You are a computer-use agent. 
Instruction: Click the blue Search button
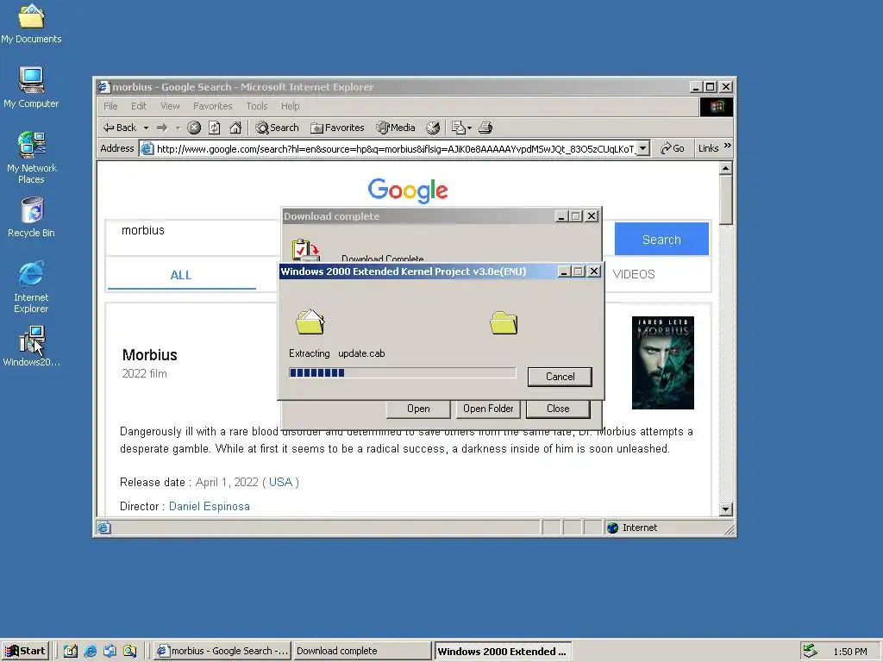pos(661,240)
